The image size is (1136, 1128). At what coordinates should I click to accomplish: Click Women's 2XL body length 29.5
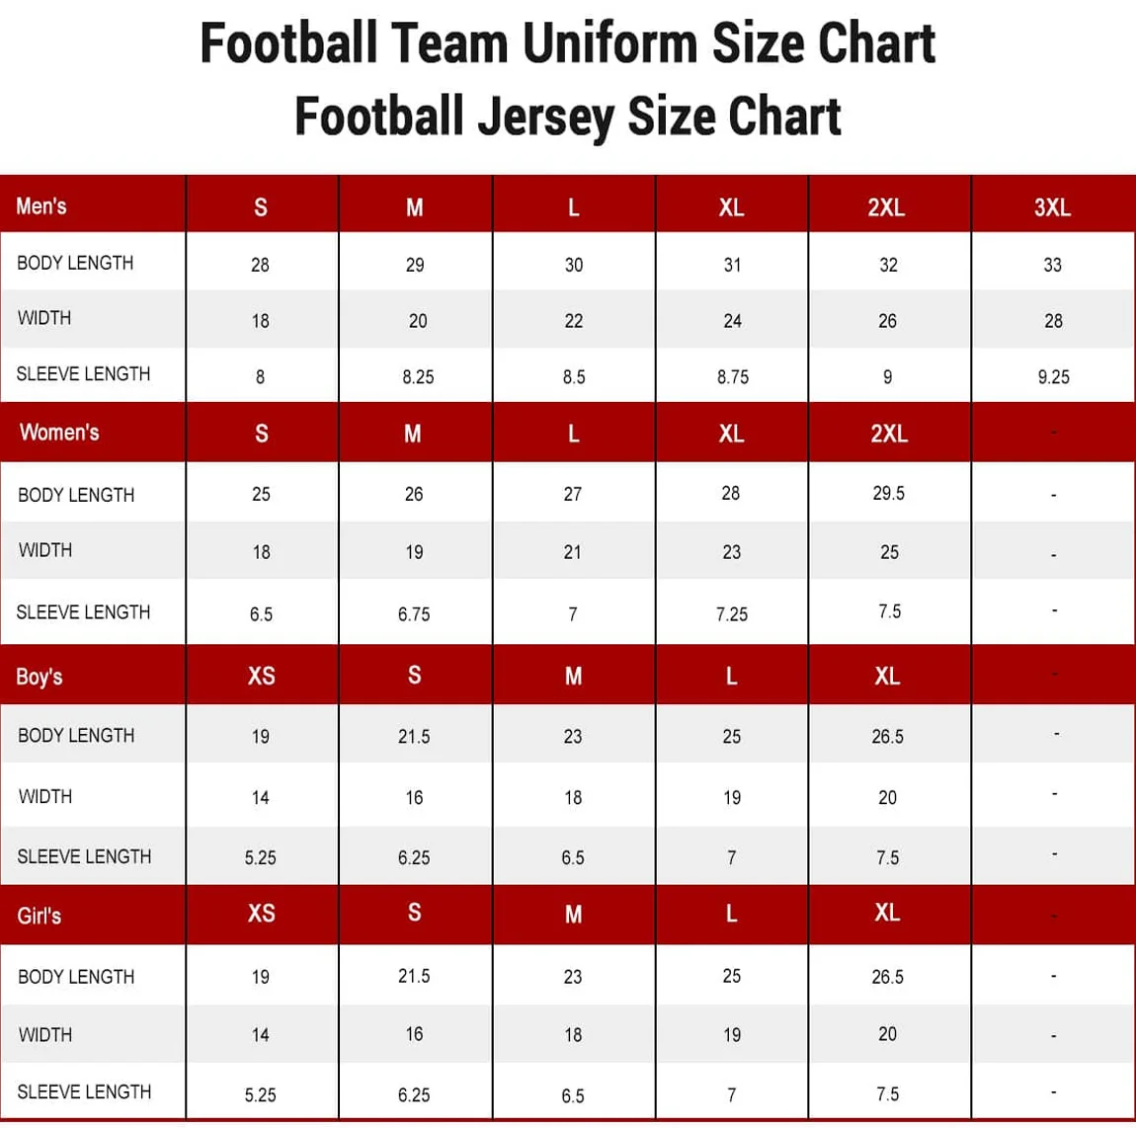(888, 493)
